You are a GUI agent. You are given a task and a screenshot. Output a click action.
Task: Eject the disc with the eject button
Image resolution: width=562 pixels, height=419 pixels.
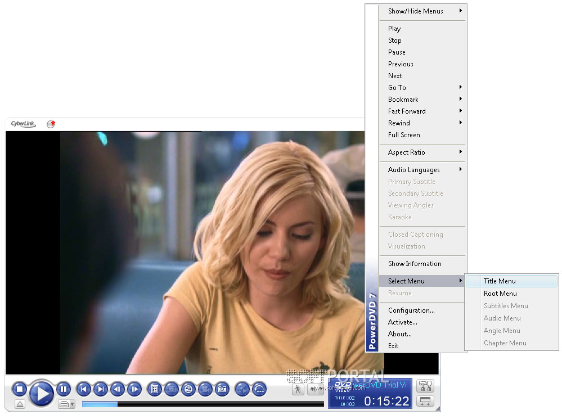(x=20, y=404)
